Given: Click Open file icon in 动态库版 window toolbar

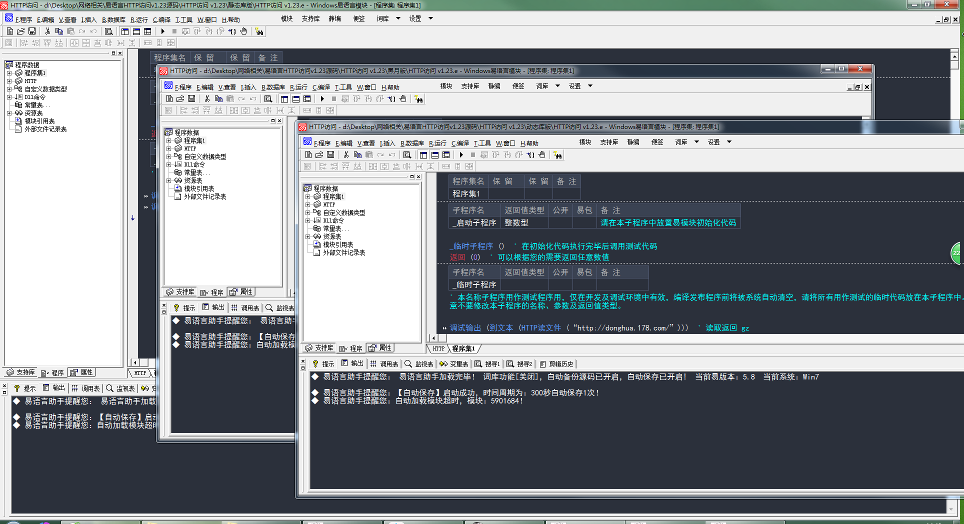Looking at the screenshot, I should (x=319, y=155).
